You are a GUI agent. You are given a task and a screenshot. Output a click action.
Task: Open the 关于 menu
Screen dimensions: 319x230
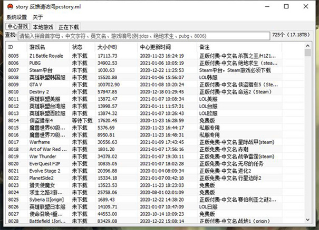pos(38,17)
